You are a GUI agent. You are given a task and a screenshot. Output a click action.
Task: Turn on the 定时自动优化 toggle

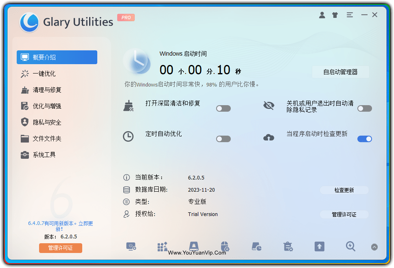coord(223,138)
